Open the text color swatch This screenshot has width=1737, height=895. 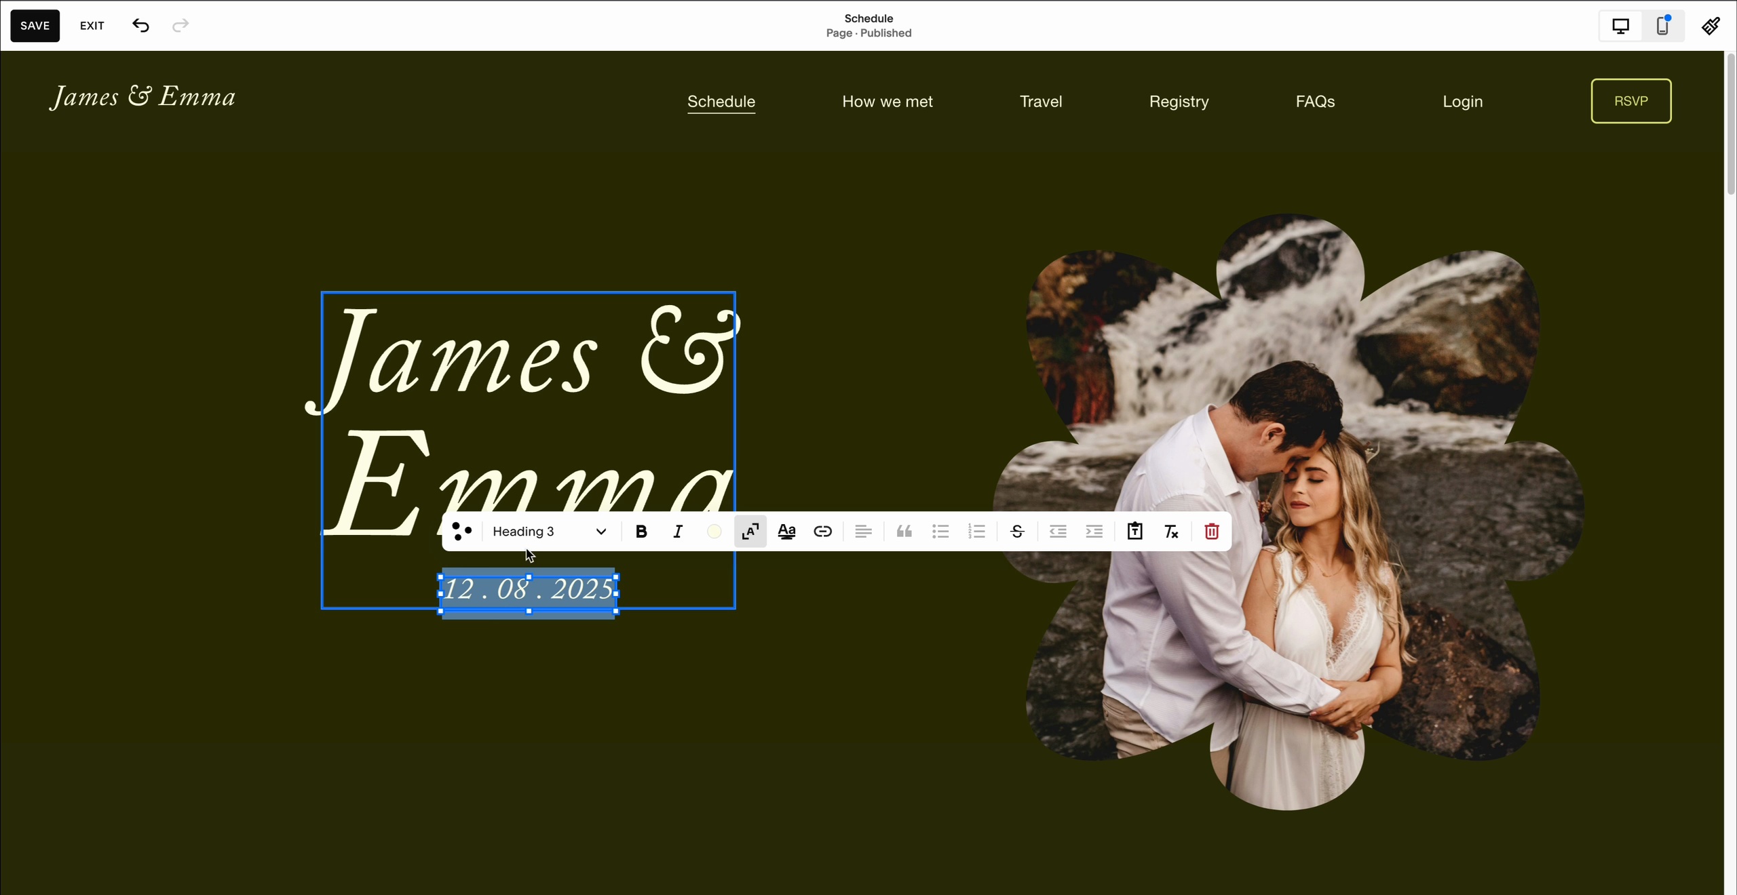[714, 532]
